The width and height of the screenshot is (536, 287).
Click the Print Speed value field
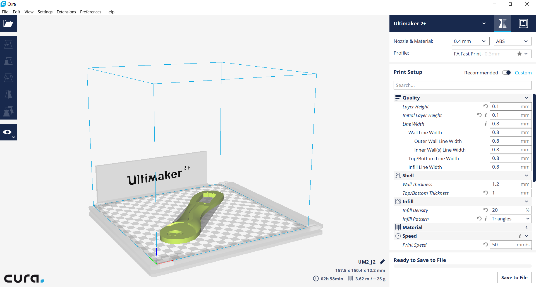[511, 245]
